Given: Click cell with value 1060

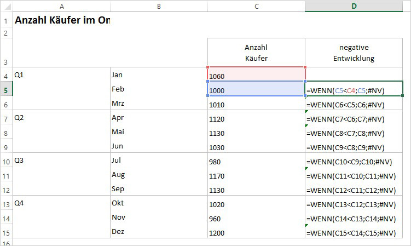Looking at the screenshot, I should click(256, 75).
